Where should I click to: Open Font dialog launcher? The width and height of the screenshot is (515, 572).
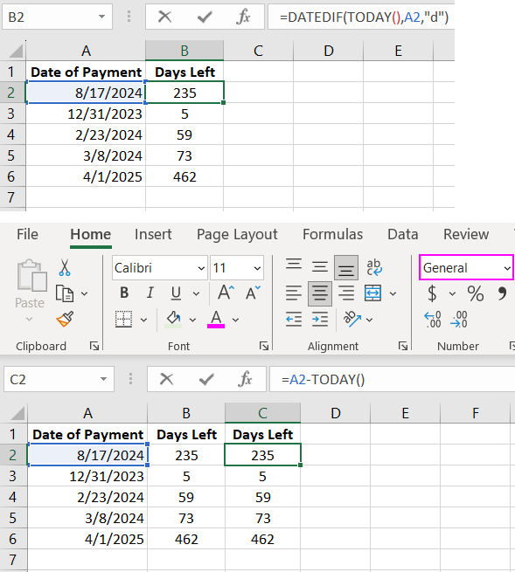[x=264, y=346]
